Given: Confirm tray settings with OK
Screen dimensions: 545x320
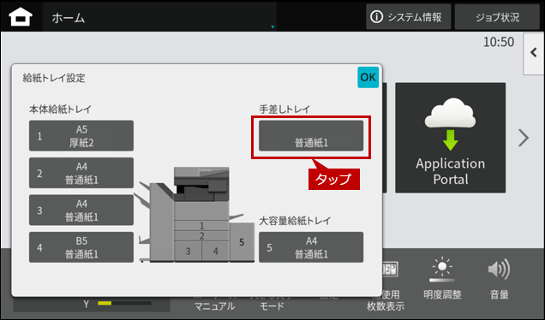Looking at the screenshot, I should [368, 77].
